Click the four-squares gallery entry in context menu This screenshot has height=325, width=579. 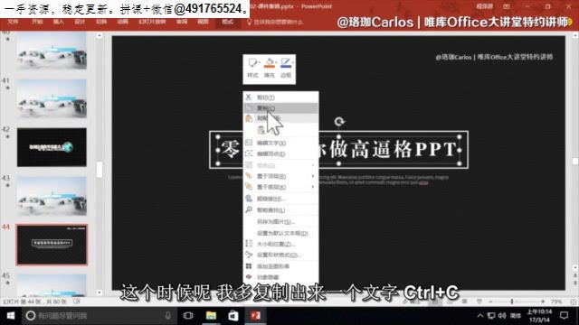(x=280, y=266)
